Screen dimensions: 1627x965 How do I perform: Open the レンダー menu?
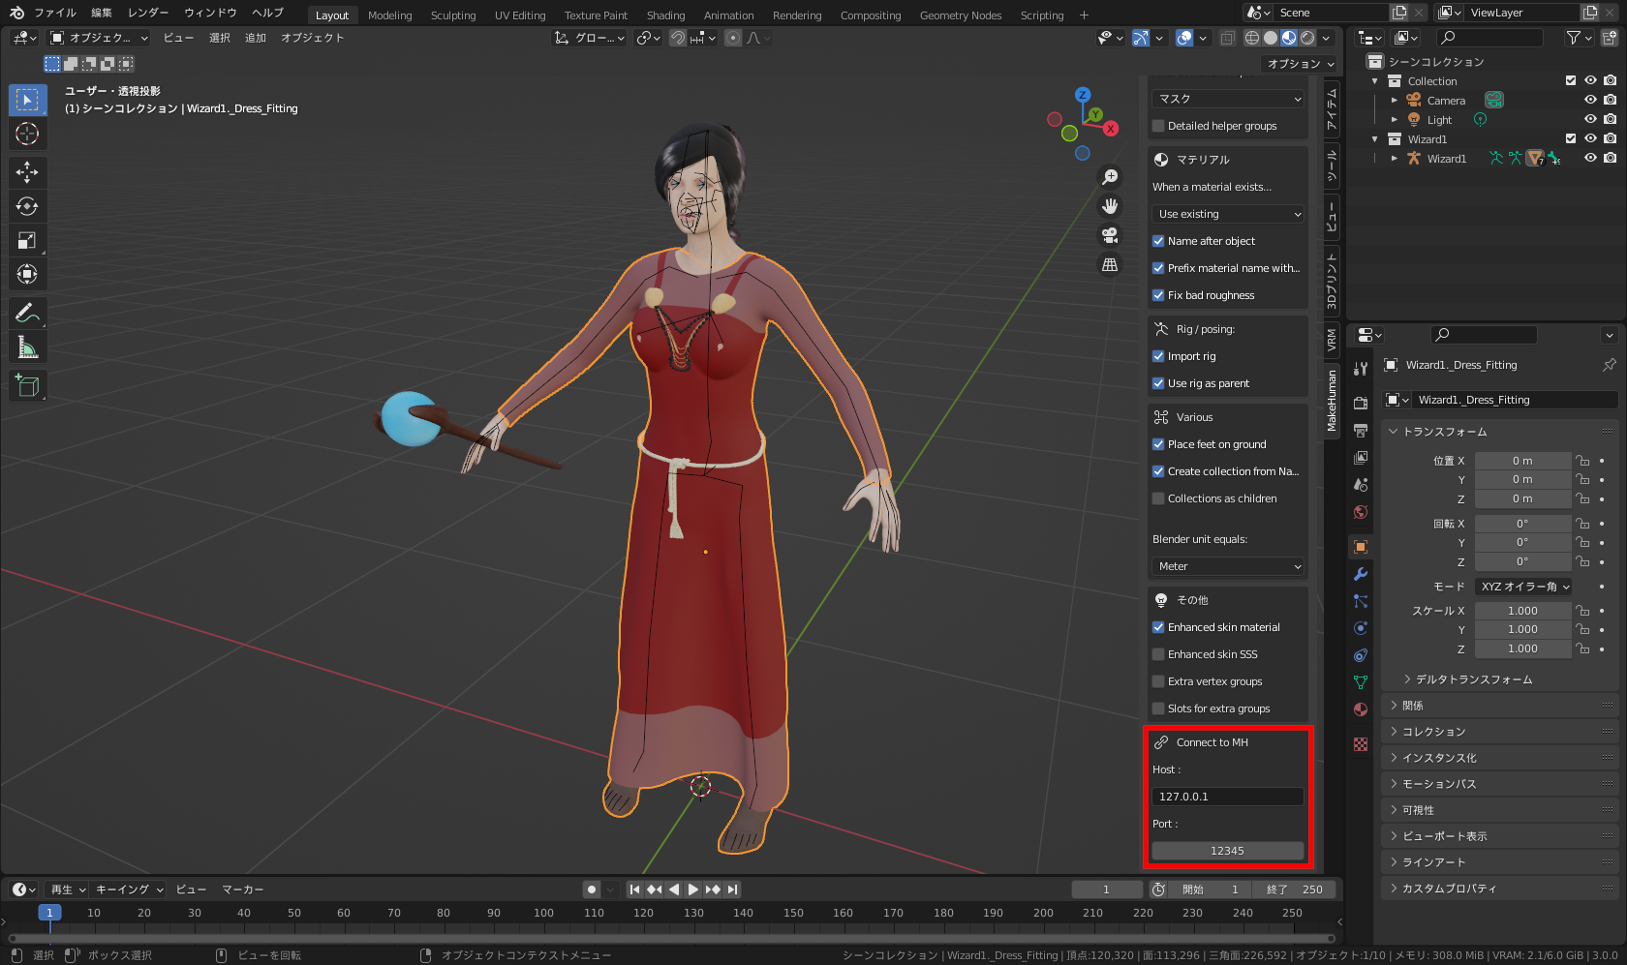(148, 13)
